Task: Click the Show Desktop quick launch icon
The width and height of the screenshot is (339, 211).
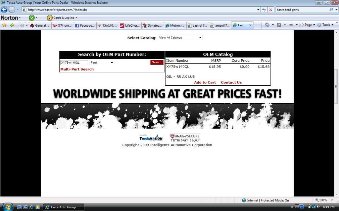Action: [x=19, y=207]
